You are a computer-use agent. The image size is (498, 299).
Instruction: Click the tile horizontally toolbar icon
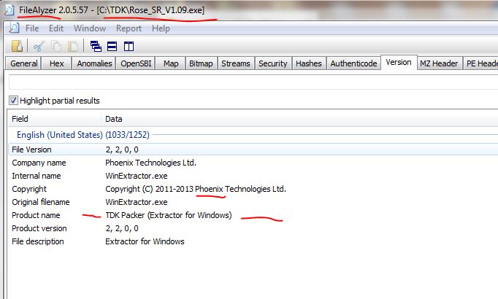(112, 46)
